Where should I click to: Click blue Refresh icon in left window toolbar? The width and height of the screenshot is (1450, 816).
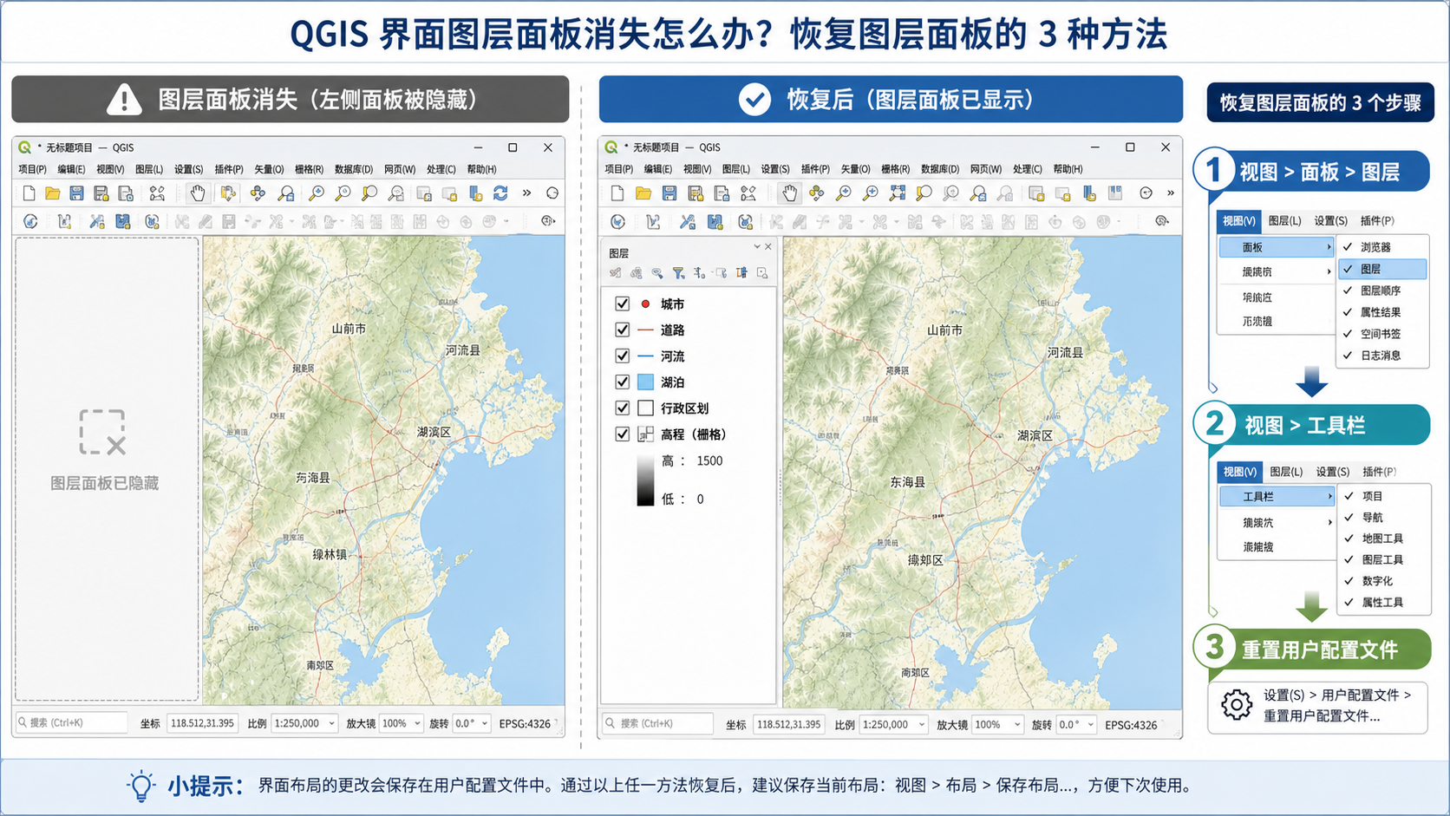coord(500,193)
